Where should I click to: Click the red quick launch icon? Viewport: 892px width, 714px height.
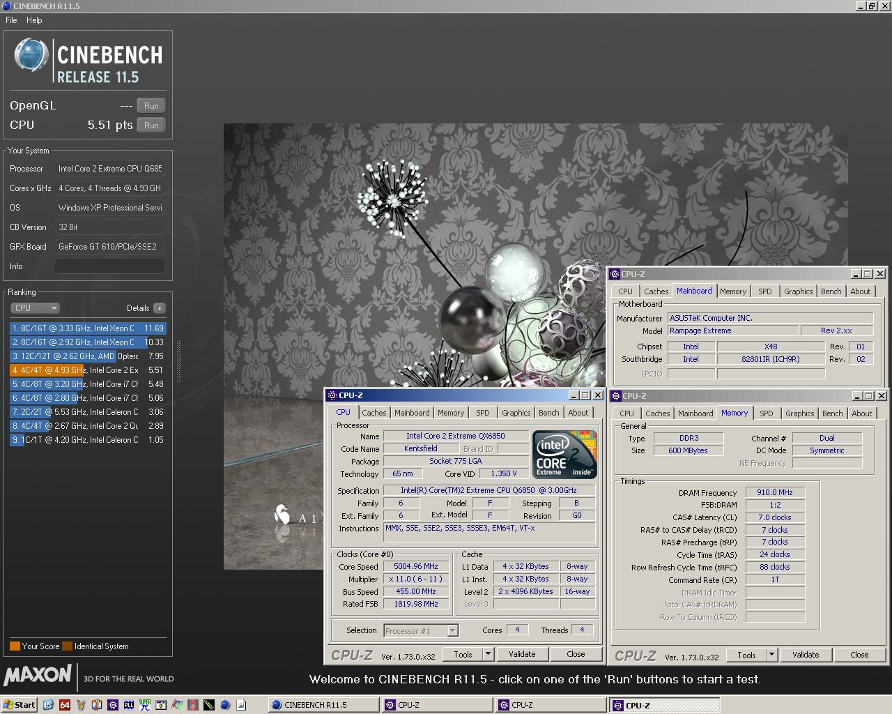tap(193, 705)
